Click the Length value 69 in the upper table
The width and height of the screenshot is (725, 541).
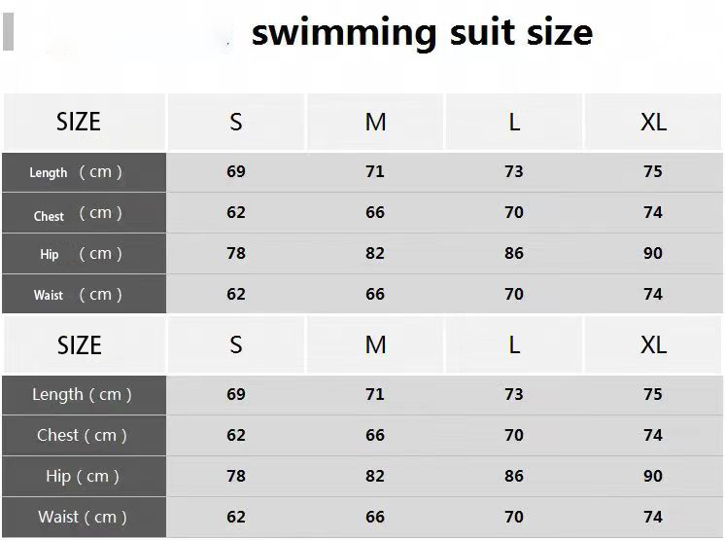coord(236,171)
